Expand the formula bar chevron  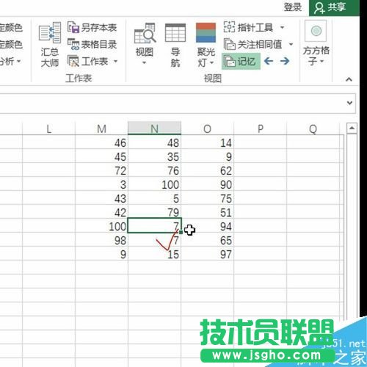click(349, 103)
